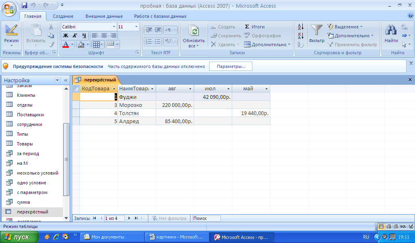Click clear all sorts icon
415x243 pixels.
pos(301,45)
